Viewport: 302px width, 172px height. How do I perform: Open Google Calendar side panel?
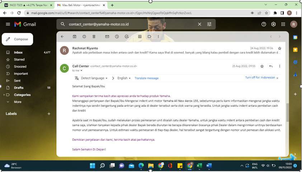(295, 37)
